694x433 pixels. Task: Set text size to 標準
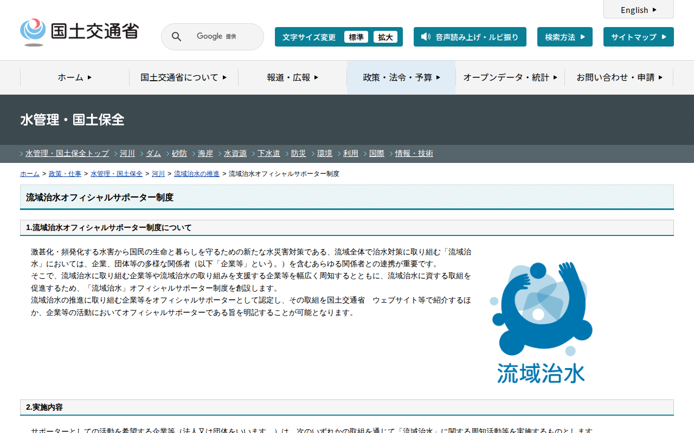[356, 37]
